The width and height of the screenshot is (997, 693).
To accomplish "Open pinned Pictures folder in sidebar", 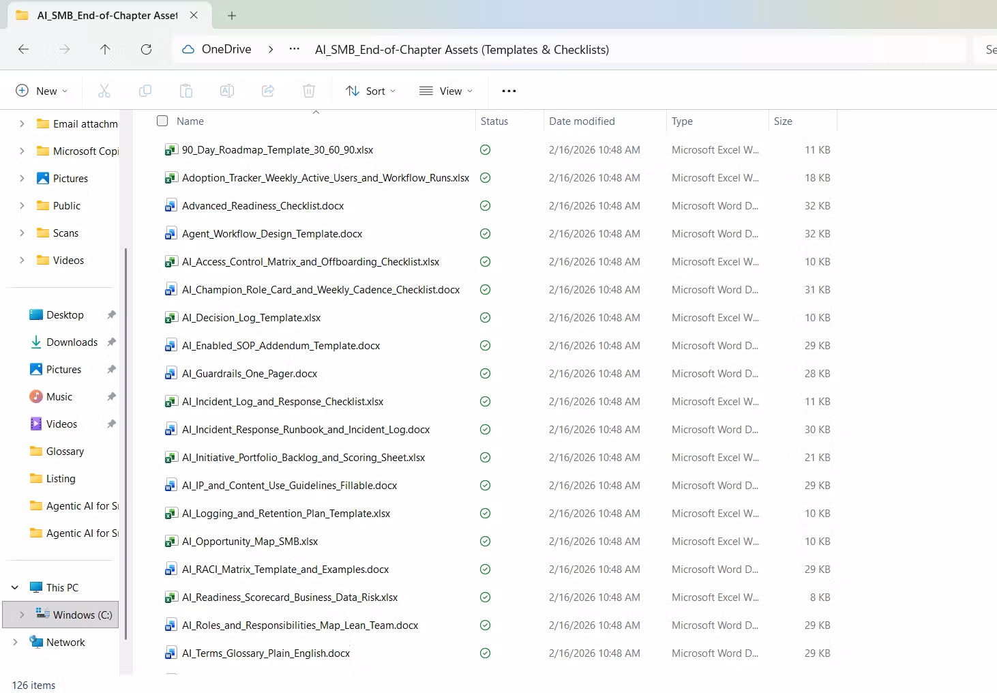I will 63,370.
